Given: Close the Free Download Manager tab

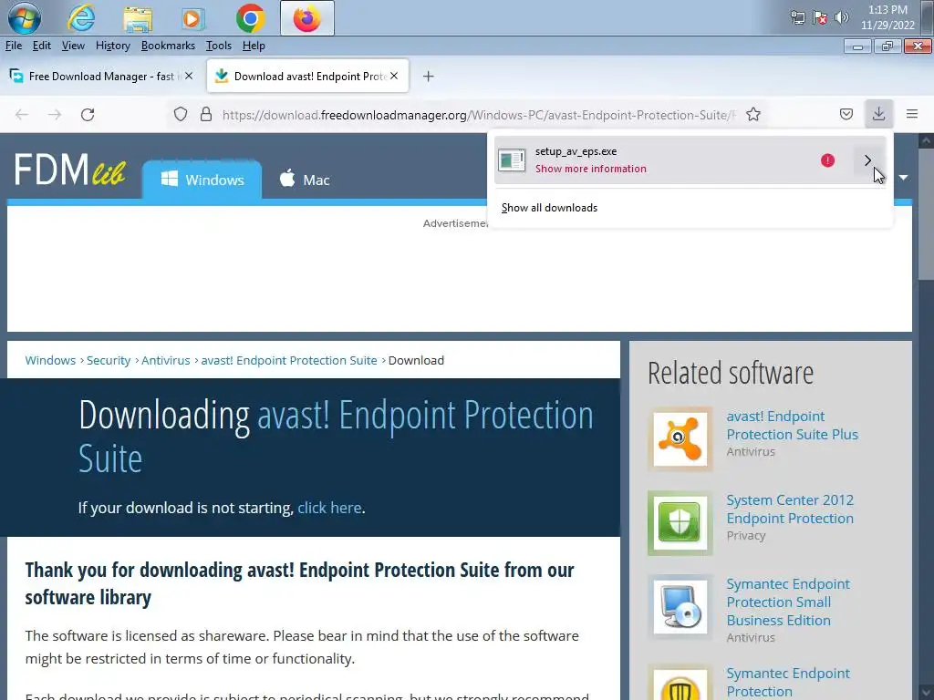Looking at the screenshot, I should 189,77.
